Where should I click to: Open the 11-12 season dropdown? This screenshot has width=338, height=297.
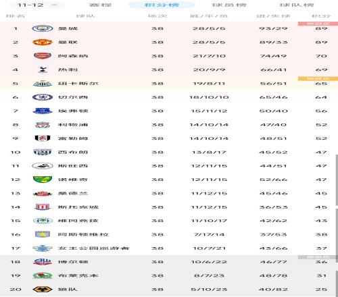pyautogui.click(x=37, y=5)
